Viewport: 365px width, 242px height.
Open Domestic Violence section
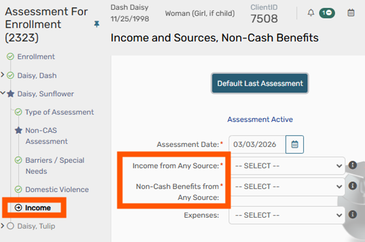57,189
